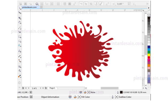Screen dimensions: 168x101
Task: Select the Pick tool in the toolbox
Action: click(x=19, y=8)
